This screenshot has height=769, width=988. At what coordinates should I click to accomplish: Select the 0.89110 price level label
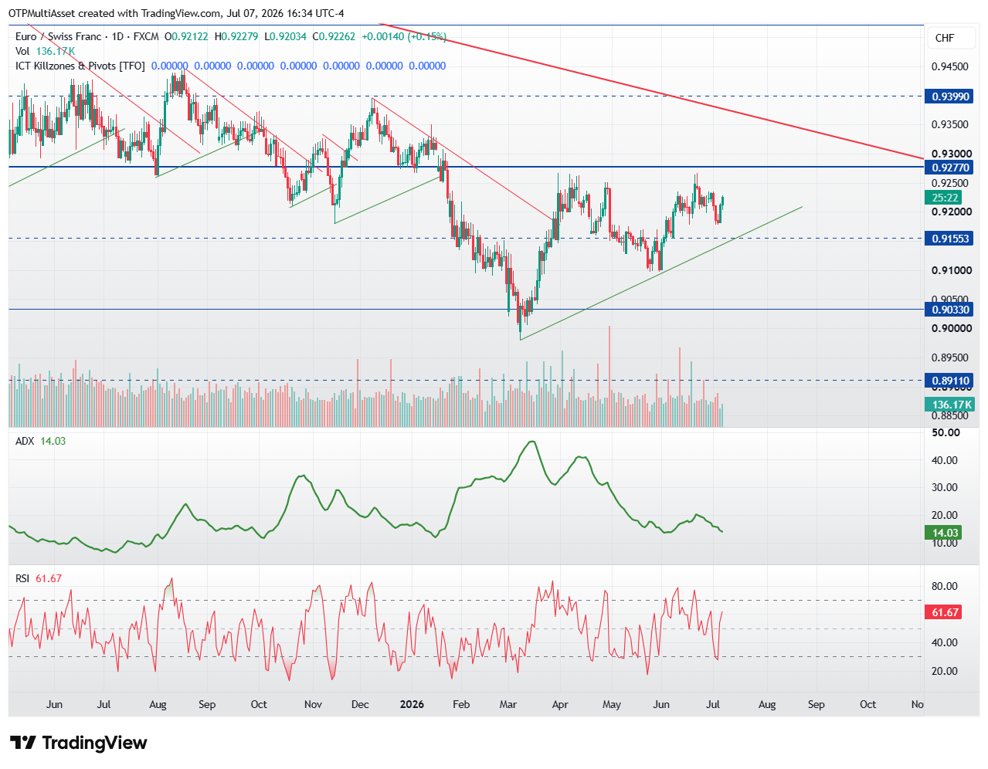[x=949, y=381]
